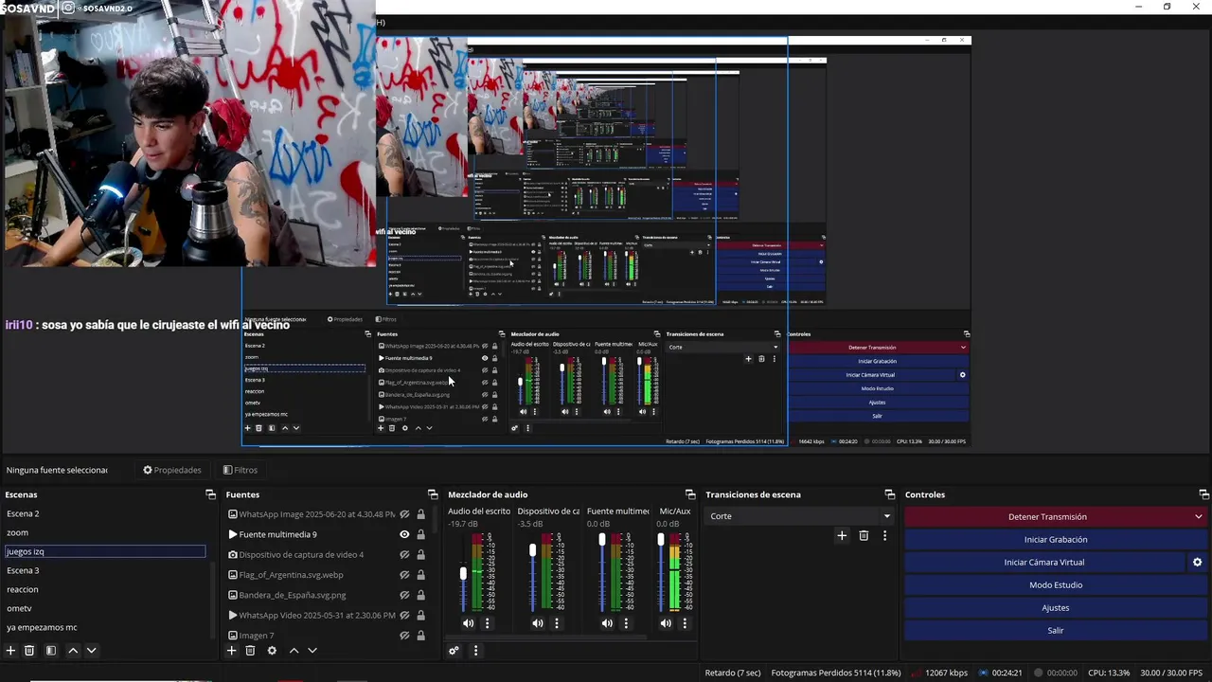This screenshot has width=1212, height=682.
Task: Click Detener Transmisión button
Action: click(1047, 517)
